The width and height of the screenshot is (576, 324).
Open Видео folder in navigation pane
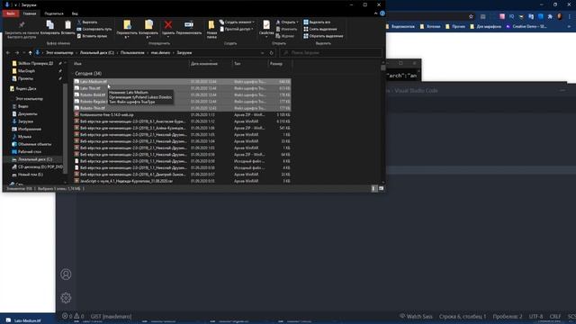click(x=23, y=106)
